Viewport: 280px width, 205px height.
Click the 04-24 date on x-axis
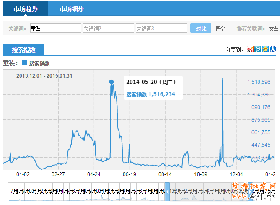coord(94,174)
